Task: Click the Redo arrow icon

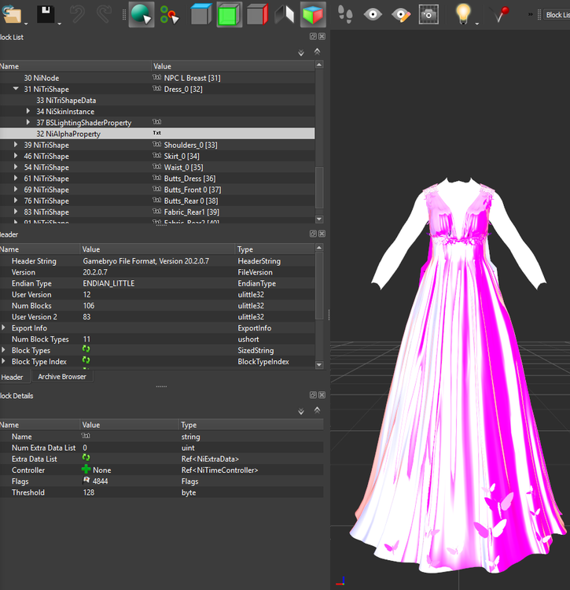Action: pyautogui.click(x=104, y=14)
